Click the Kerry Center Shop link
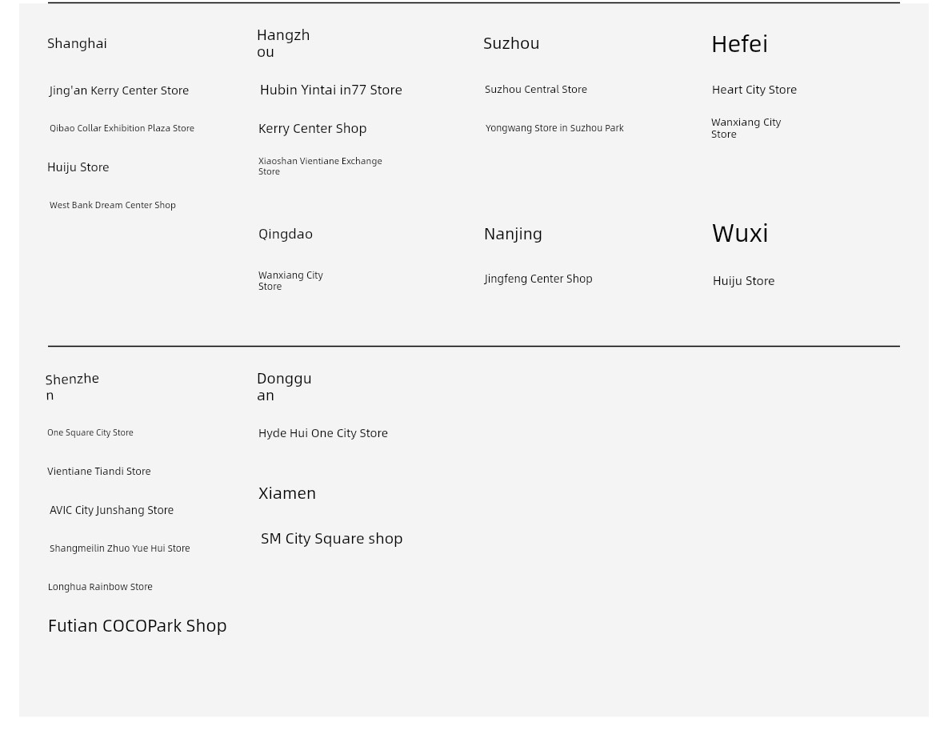 (x=312, y=128)
